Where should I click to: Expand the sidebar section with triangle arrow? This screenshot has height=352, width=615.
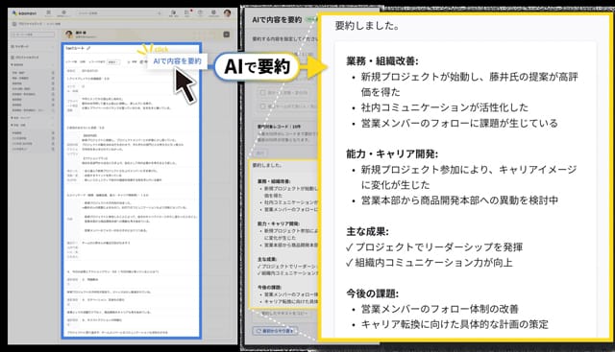pos(17,64)
